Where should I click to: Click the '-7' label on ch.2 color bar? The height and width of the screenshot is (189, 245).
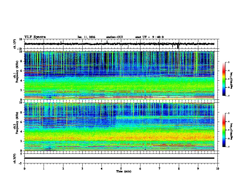pyautogui.click(x=228, y=147)
